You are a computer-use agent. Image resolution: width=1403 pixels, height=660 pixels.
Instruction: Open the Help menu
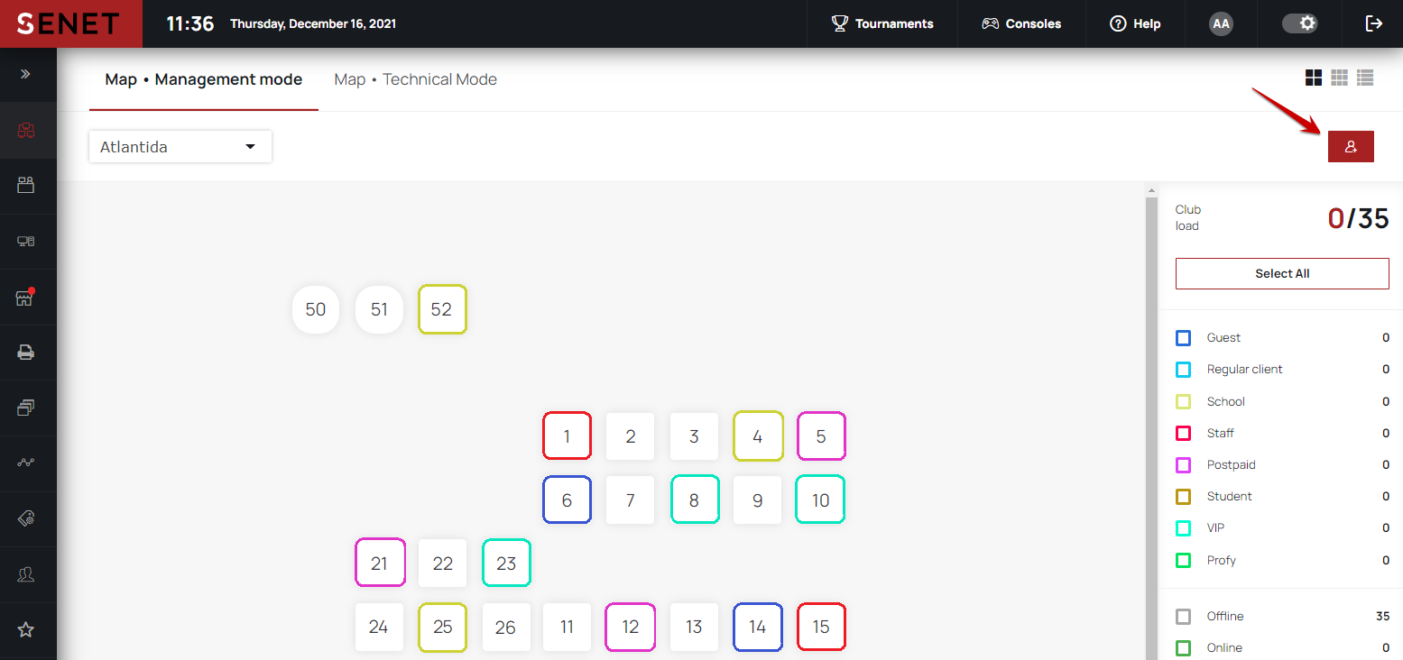click(x=1135, y=23)
